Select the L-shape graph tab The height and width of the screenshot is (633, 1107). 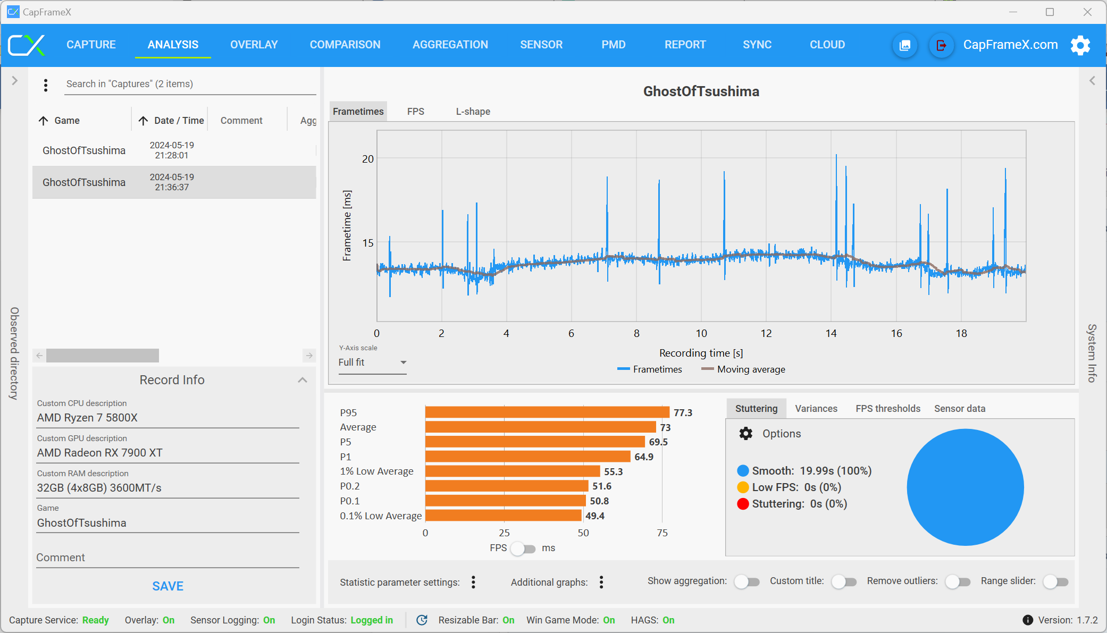click(473, 112)
